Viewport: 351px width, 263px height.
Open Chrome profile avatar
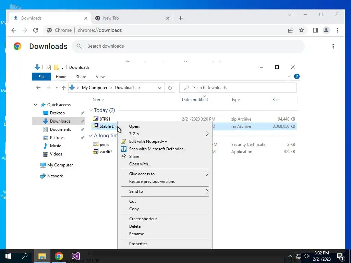tap(326, 30)
